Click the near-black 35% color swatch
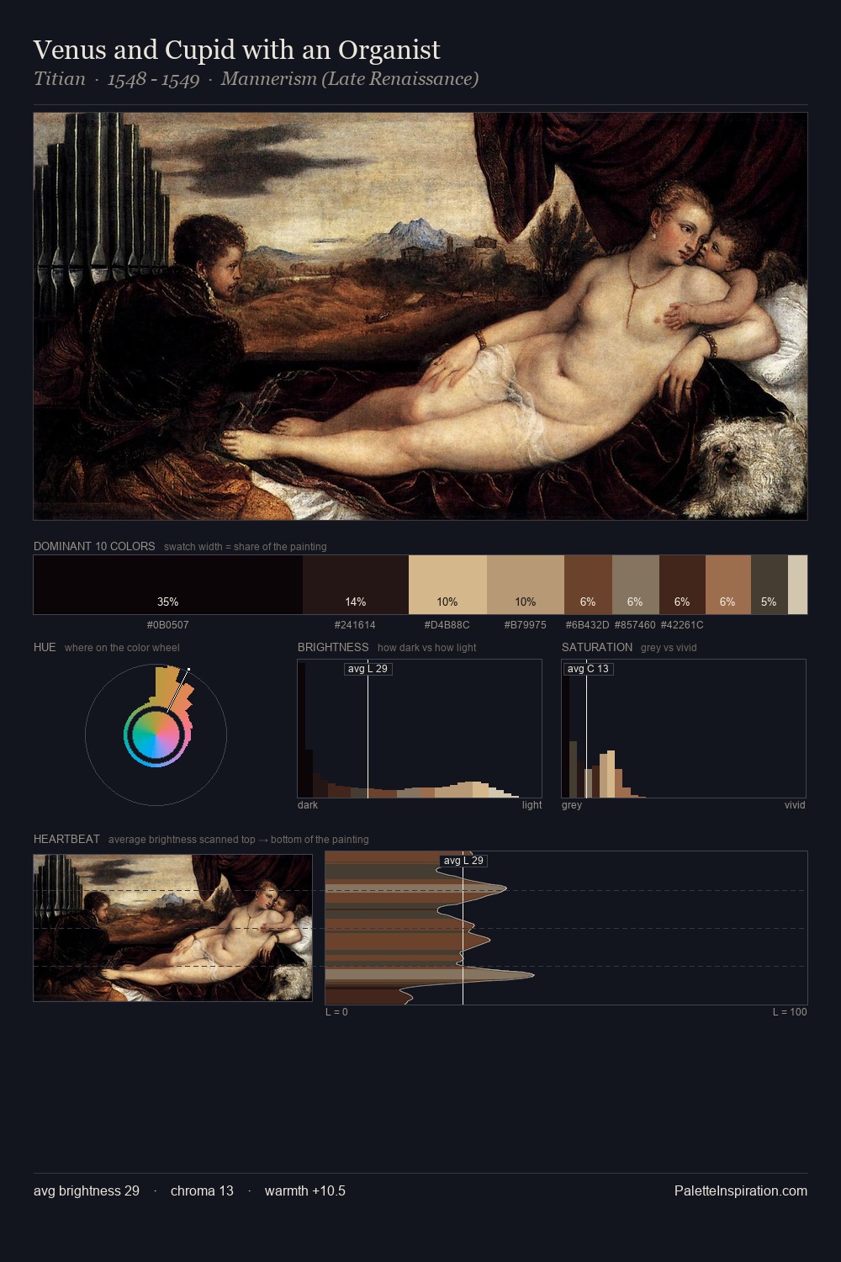 [168, 585]
